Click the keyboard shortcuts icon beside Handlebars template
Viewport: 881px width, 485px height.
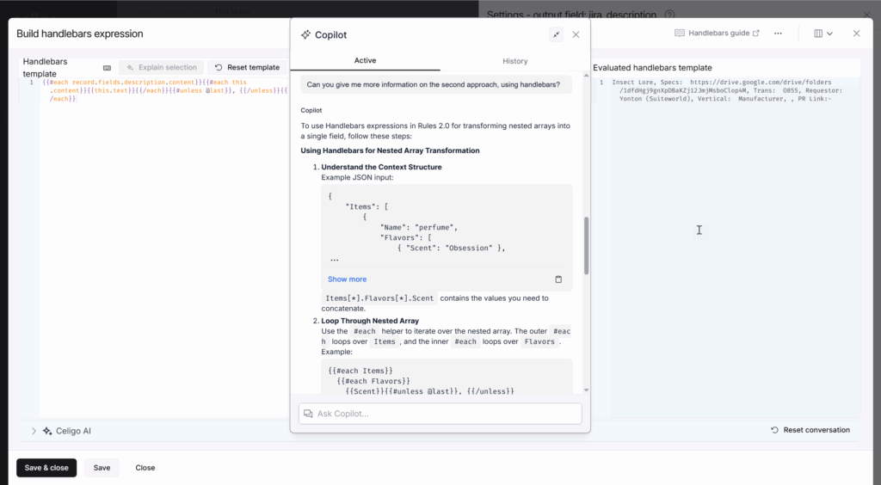pyautogui.click(x=107, y=68)
